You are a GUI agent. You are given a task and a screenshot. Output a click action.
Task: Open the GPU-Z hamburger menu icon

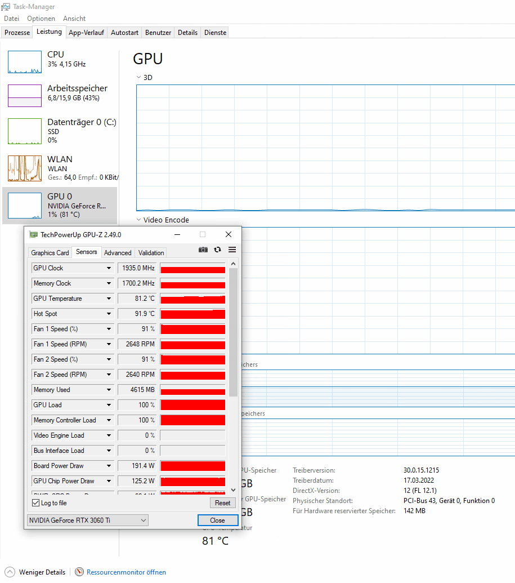[x=232, y=250]
